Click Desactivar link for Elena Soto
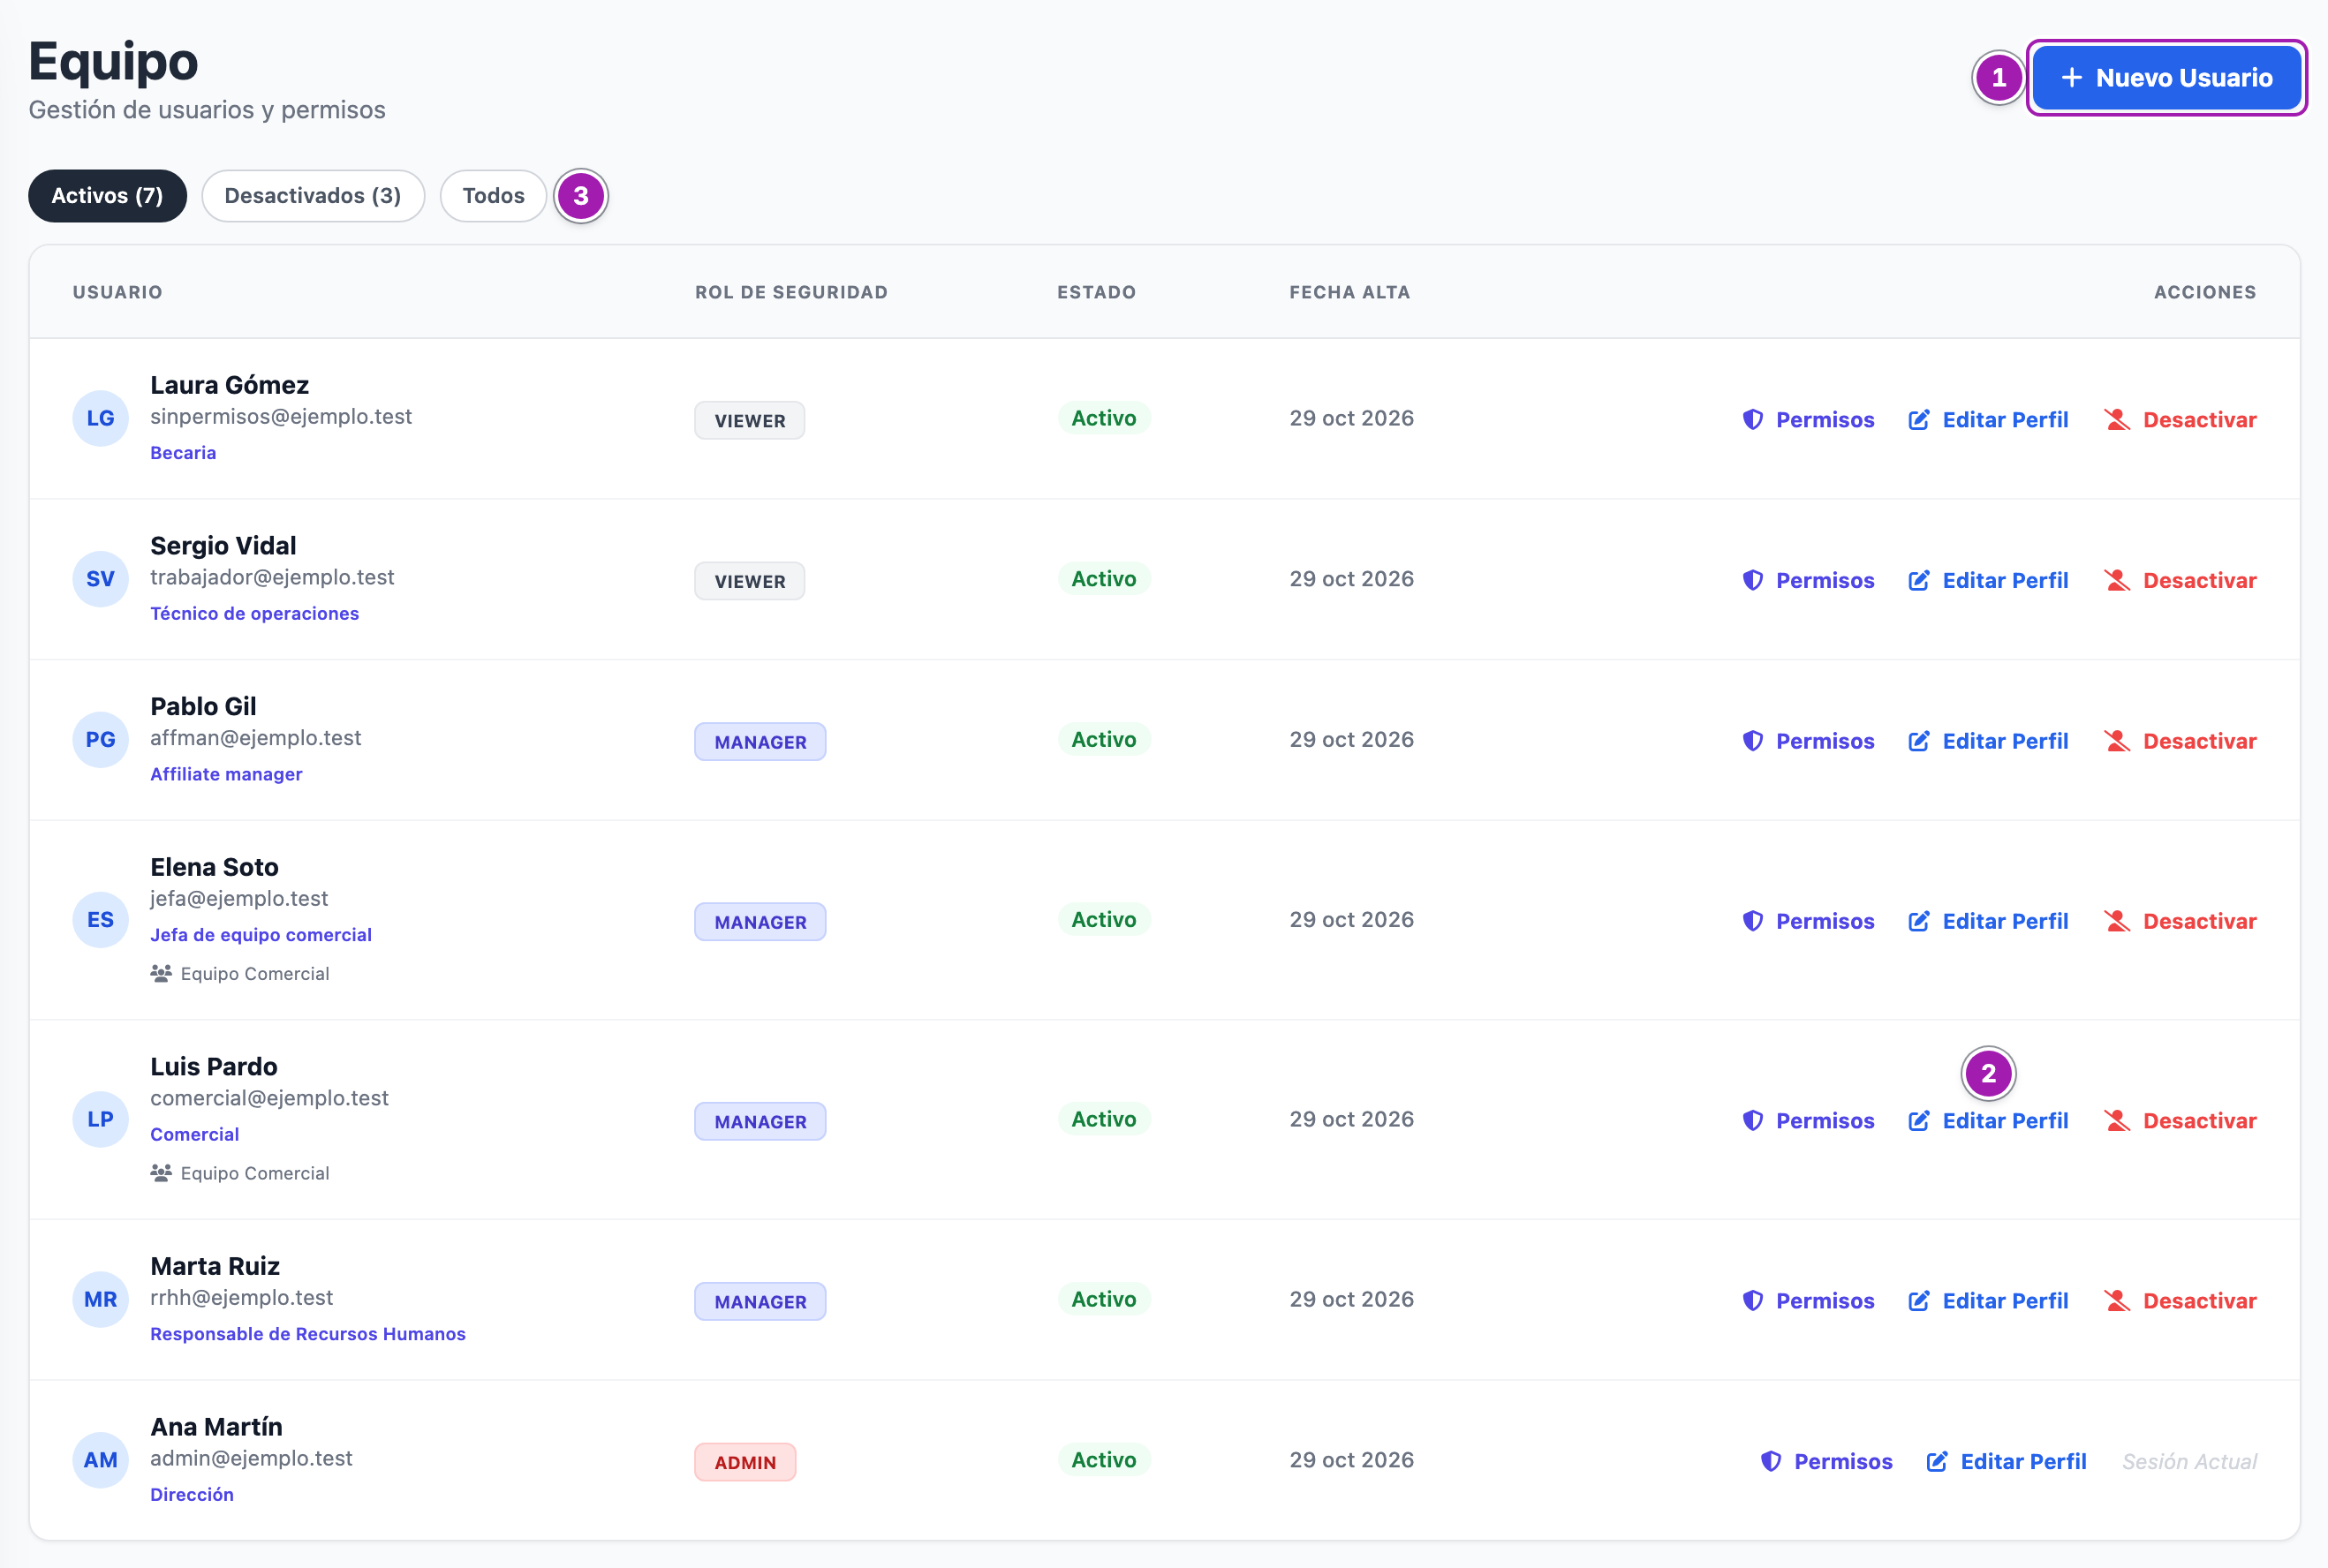Image resolution: width=2328 pixels, height=1568 pixels. [2199, 921]
